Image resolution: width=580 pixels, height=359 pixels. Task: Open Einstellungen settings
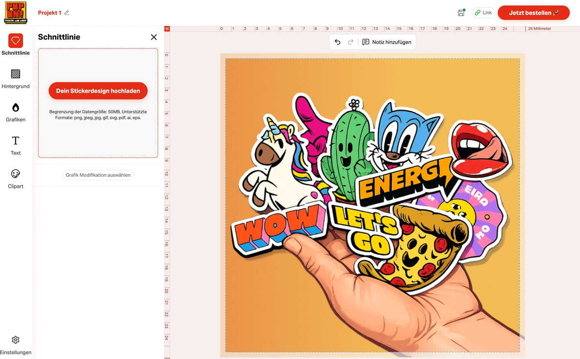[15, 345]
